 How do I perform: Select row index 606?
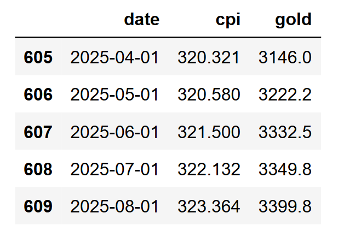38,94
